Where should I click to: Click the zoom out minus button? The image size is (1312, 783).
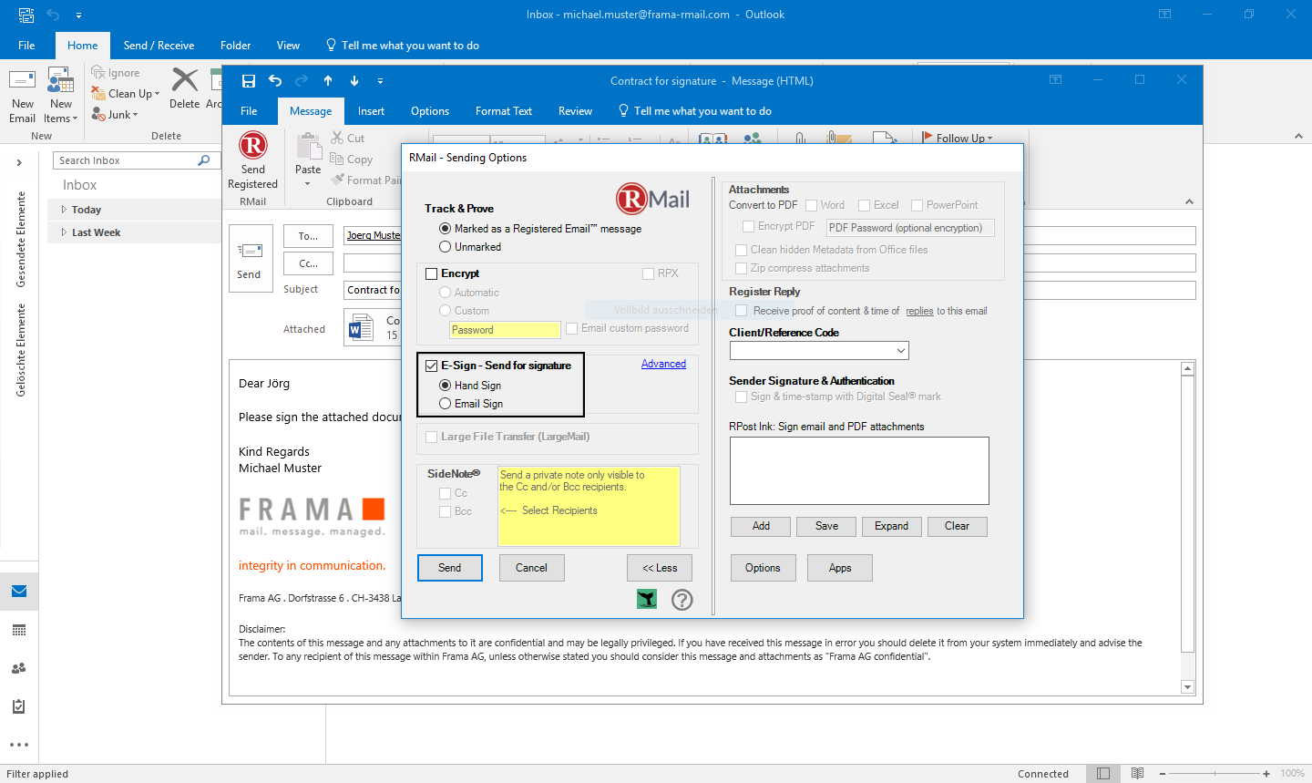(x=1163, y=774)
